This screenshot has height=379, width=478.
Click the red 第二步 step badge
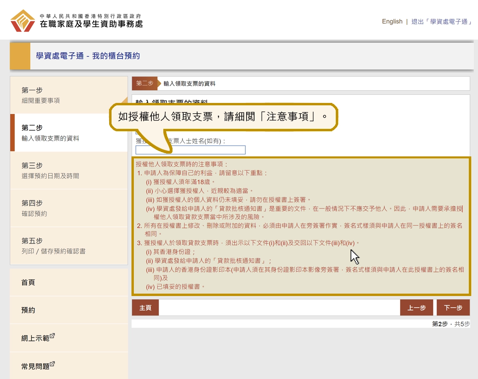pyautogui.click(x=145, y=84)
